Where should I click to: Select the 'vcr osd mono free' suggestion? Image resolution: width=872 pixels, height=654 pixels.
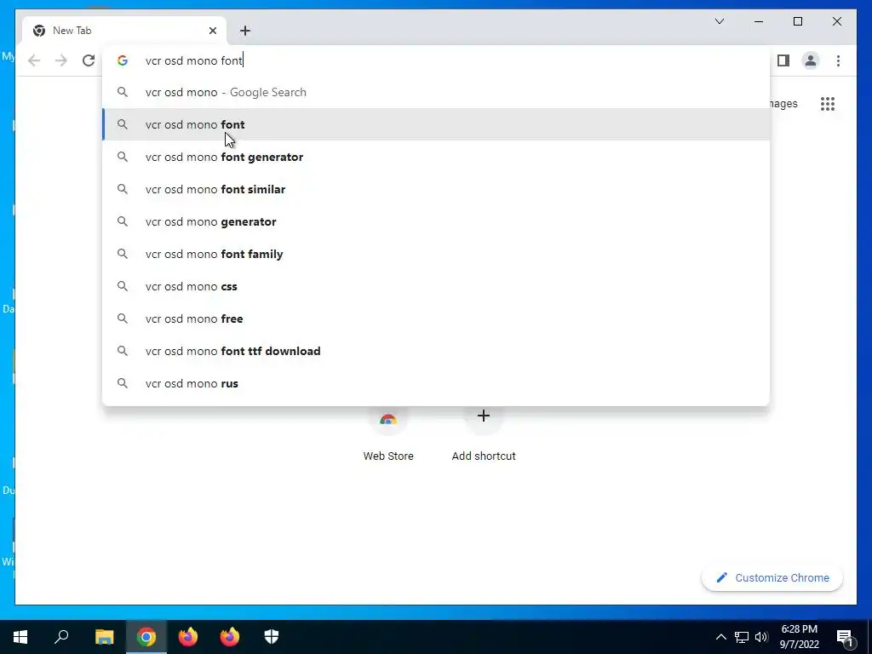click(x=436, y=318)
